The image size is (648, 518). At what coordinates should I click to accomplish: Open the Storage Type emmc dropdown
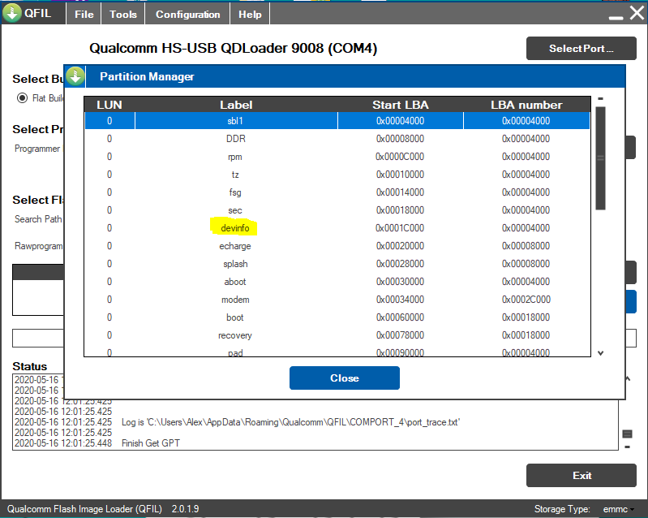[617, 509]
